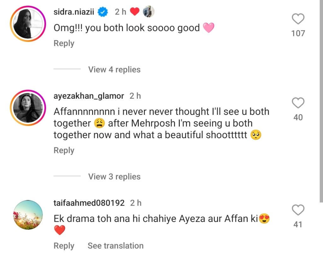Click the 107 likes count
Image resolution: width=323 pixels, height=259 pixels.
pyautogui.click(x=298, y=33)
